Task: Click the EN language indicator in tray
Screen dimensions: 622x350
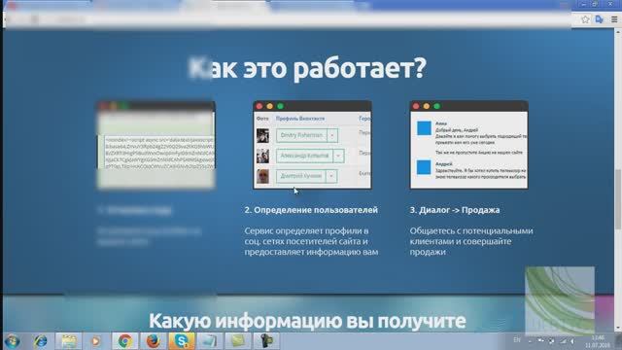Action: tap(516, 340)
